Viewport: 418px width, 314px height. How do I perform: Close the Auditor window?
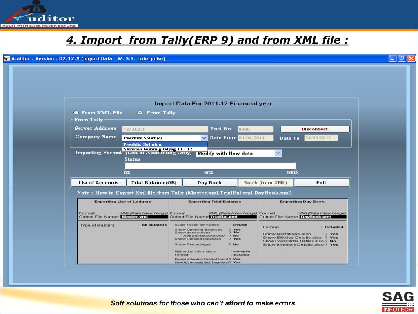[411, 58]
